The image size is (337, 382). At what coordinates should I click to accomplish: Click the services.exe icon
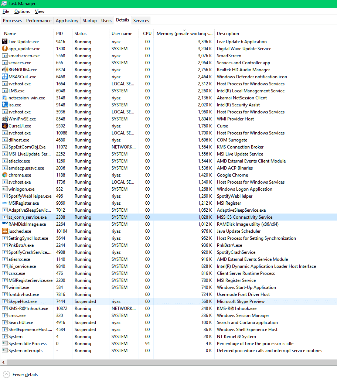[x=5, y=62]
